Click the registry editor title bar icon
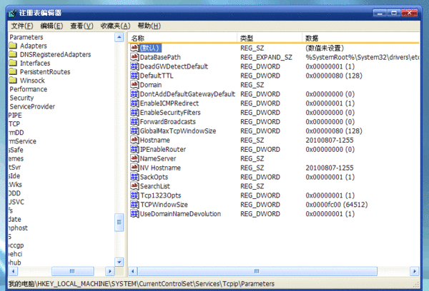The height and width of the screenshot is (291, 429). (x=13, y=13)
